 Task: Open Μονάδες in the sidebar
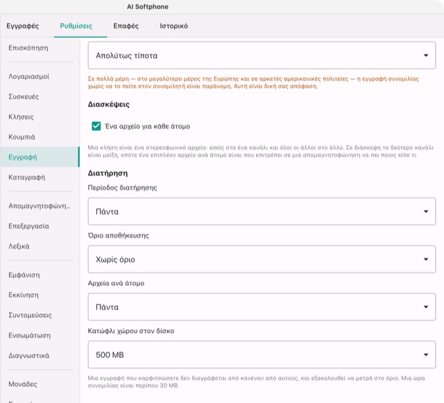tap(40, 384)
